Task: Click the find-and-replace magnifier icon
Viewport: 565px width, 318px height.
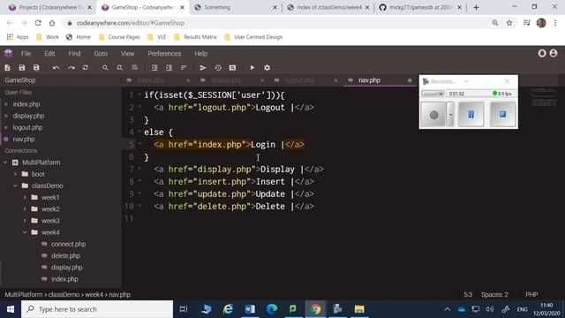Action: coord(120,68)
